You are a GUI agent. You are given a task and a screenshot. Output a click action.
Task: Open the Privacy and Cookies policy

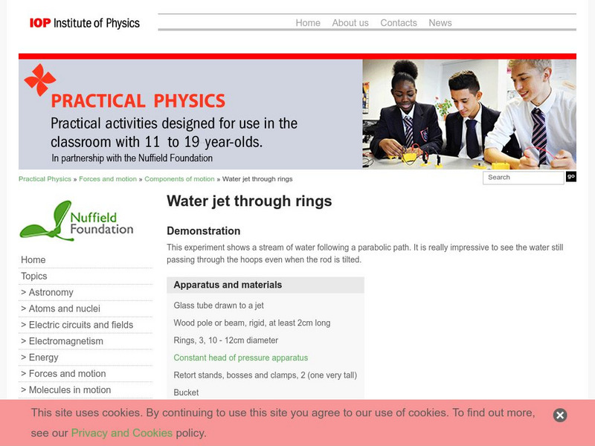[x=120, y=433]
